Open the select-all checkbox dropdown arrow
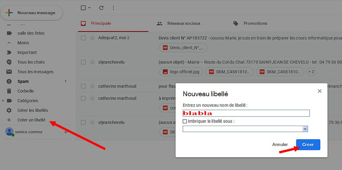The width and height of the screenshot is (342, 170). [89, 8]
